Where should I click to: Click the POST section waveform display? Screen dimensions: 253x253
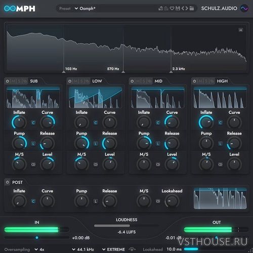pyautogui.click(x=220, y=198)
